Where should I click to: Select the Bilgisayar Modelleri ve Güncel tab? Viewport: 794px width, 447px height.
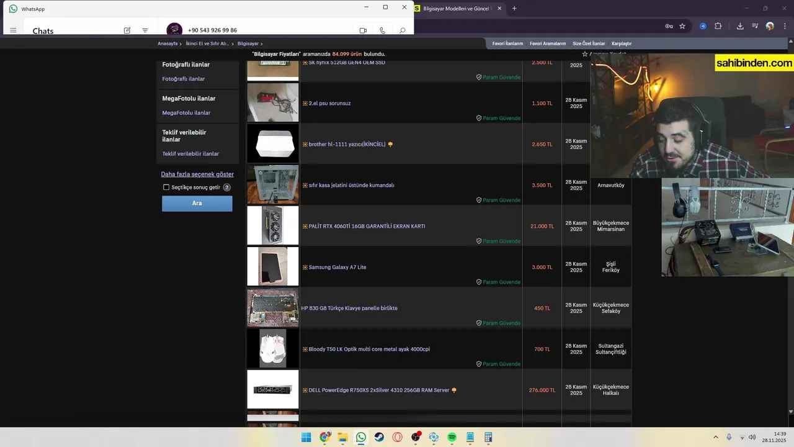point(458,9)
